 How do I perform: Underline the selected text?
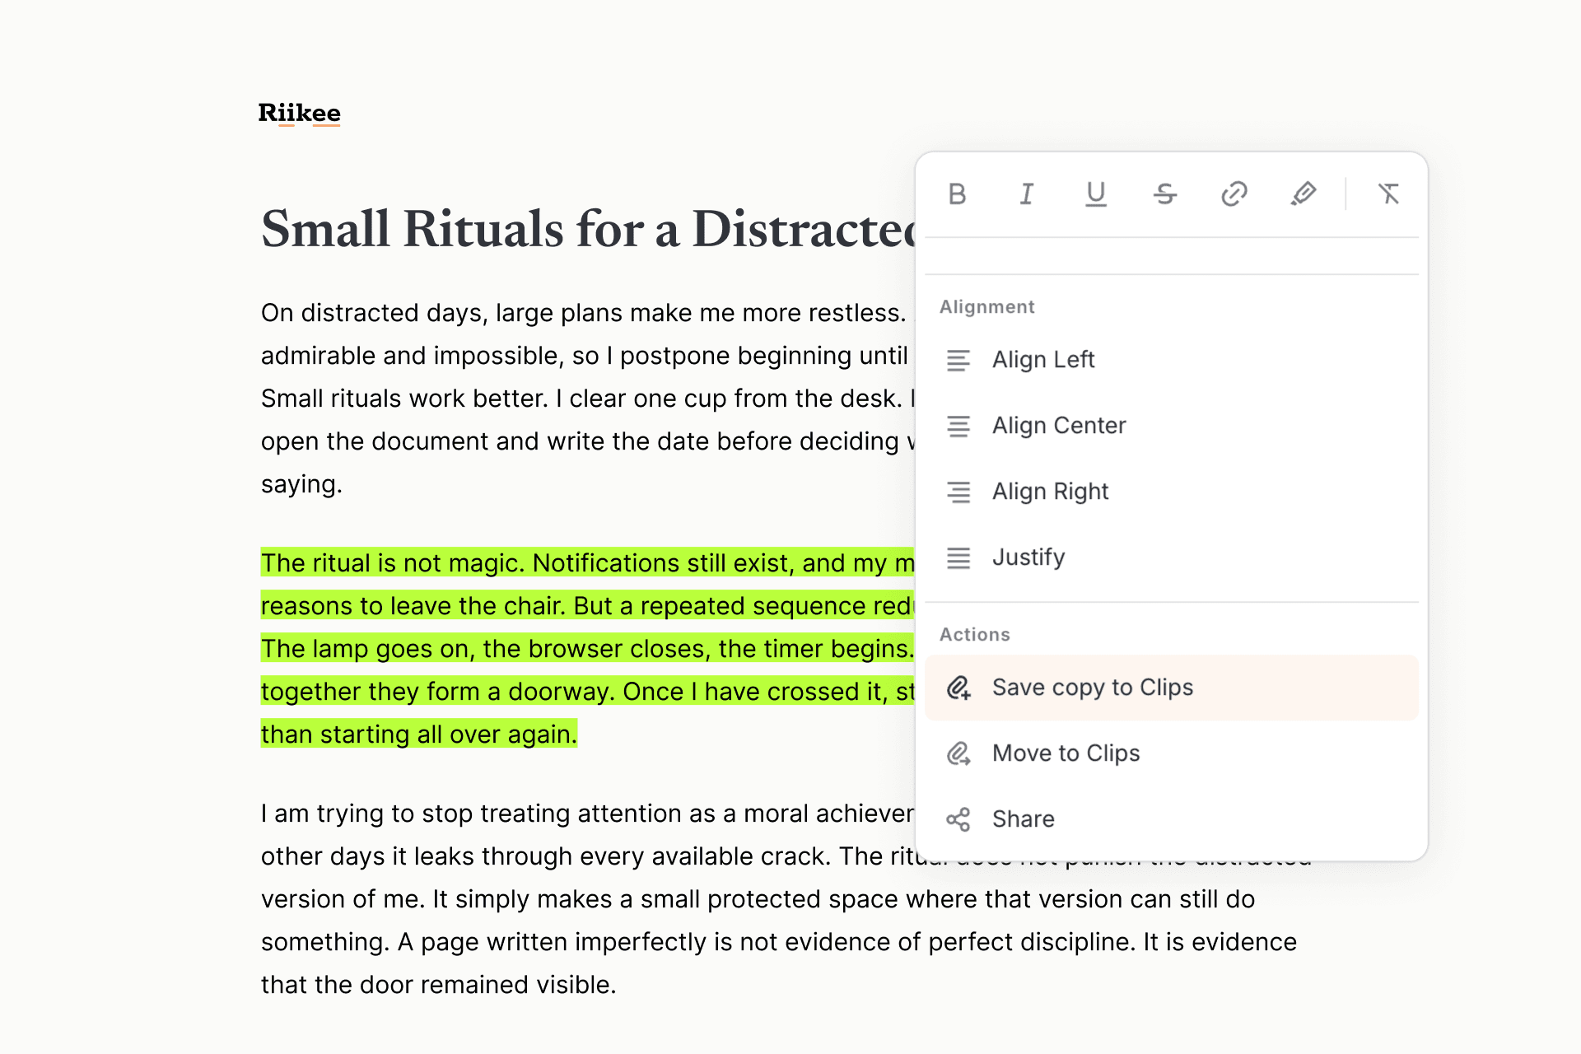[x=1095, y=194]
